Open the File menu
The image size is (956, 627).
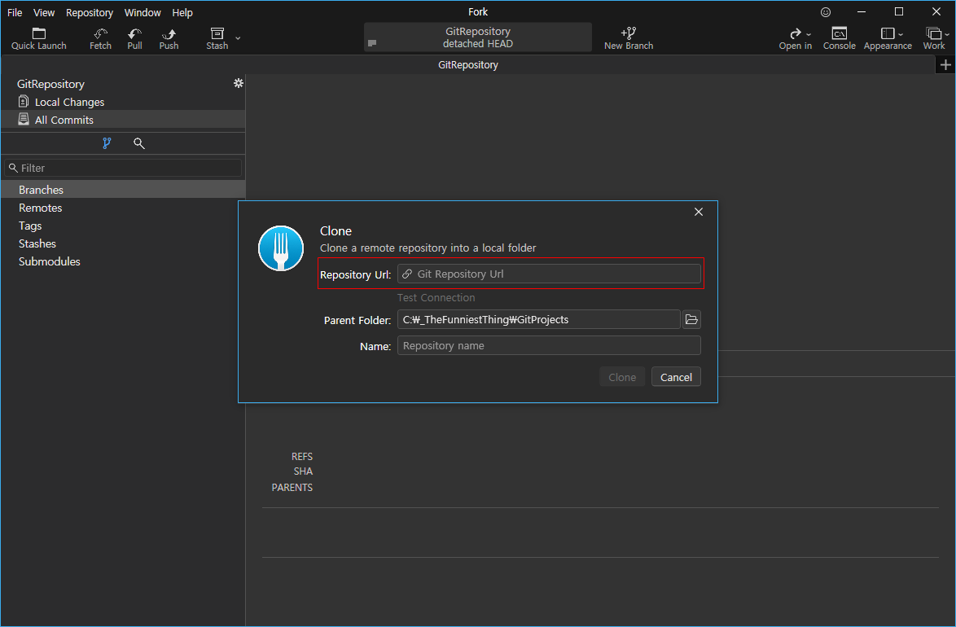pyautogui.click(x=15, y=12)
